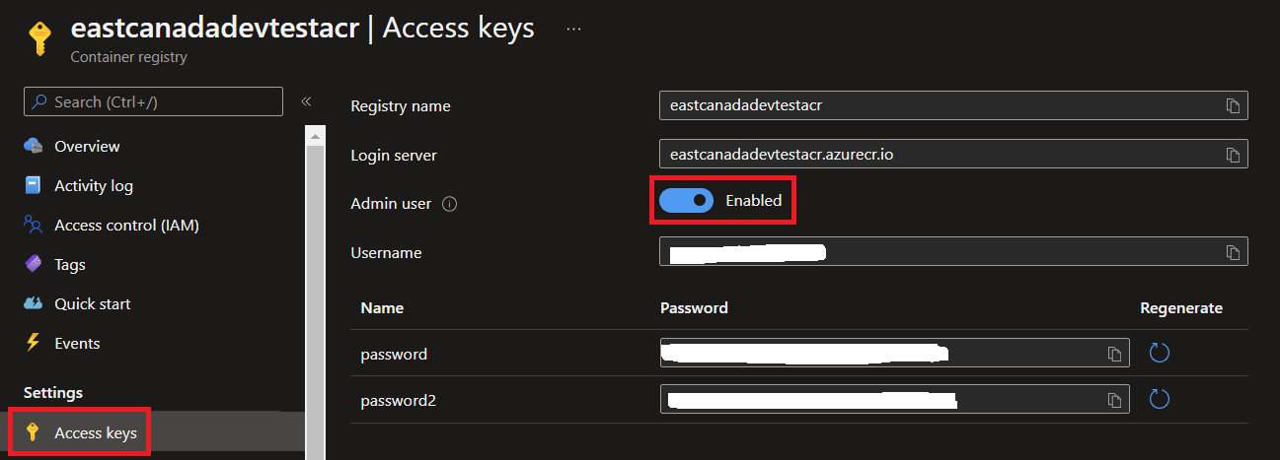Viewport: 1280px width, 460px height.
Task: Collapse the sidebar with double chevron
Action: 306,101
